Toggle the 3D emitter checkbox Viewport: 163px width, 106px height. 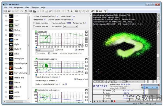pyautogui.click(x=49, y=53)
